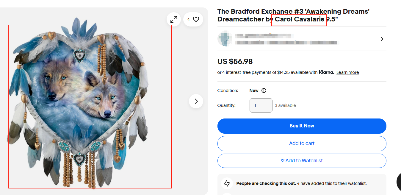Image resolution: width=401 pixels, height=195 pixels.
Task: Select the Klarna logo in payments text
Action: point(327,72)
